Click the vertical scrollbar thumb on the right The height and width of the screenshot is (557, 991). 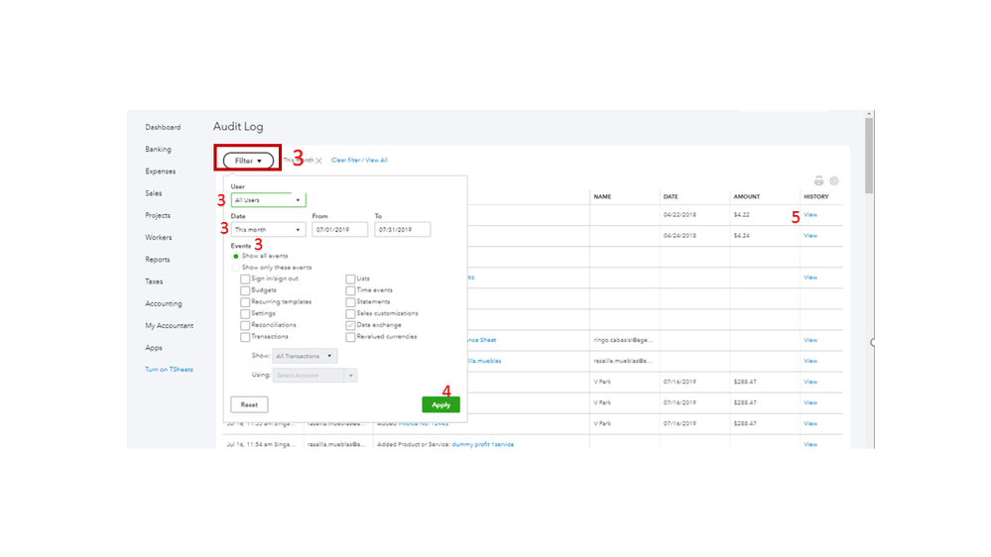point(870,156)
